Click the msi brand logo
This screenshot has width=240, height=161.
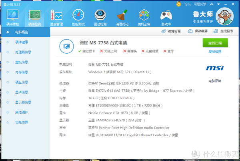(215, 68)
